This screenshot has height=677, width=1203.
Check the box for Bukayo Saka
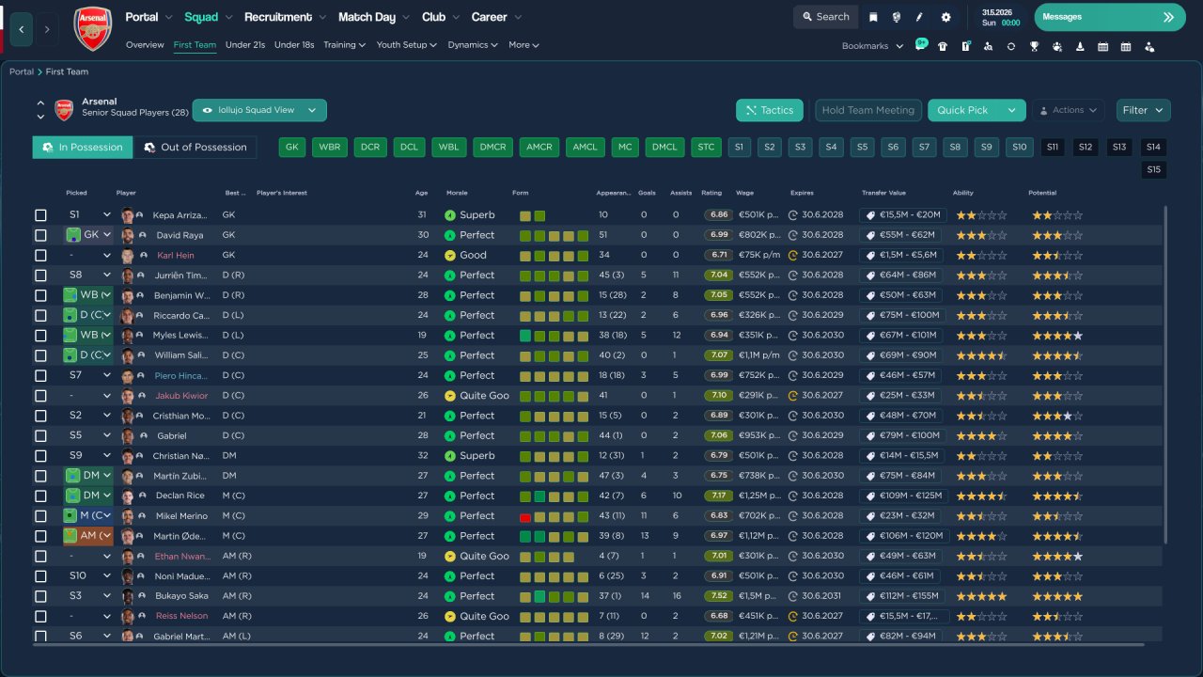tap(40, 596)
